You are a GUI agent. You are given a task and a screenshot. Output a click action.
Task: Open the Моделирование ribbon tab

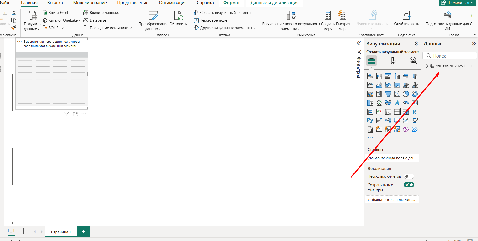90,3
